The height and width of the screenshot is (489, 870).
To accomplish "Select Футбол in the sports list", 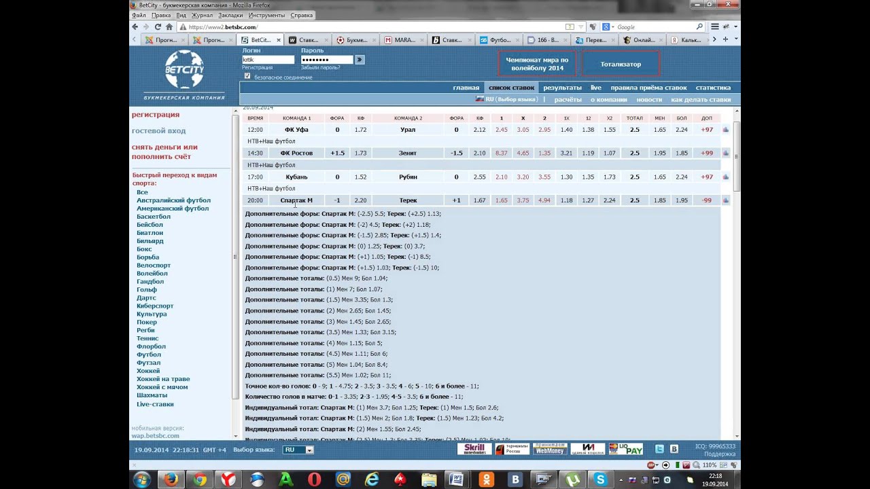I will 149,355.
